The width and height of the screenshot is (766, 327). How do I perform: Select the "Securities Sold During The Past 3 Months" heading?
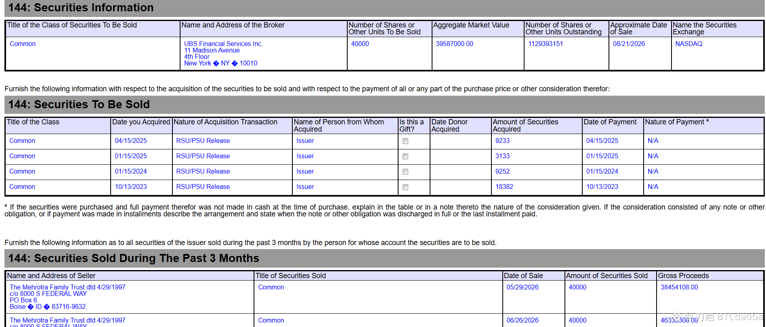click(x=147, y=258)
